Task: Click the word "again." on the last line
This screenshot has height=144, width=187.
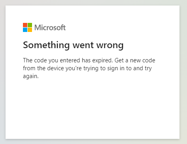Action: click(31, 77)
